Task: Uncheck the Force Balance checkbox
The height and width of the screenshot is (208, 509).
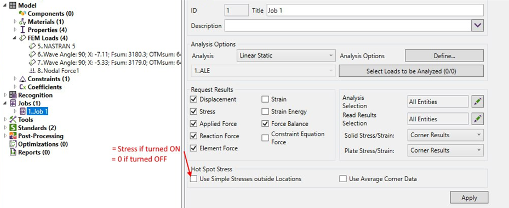Action: coord(265,124)
